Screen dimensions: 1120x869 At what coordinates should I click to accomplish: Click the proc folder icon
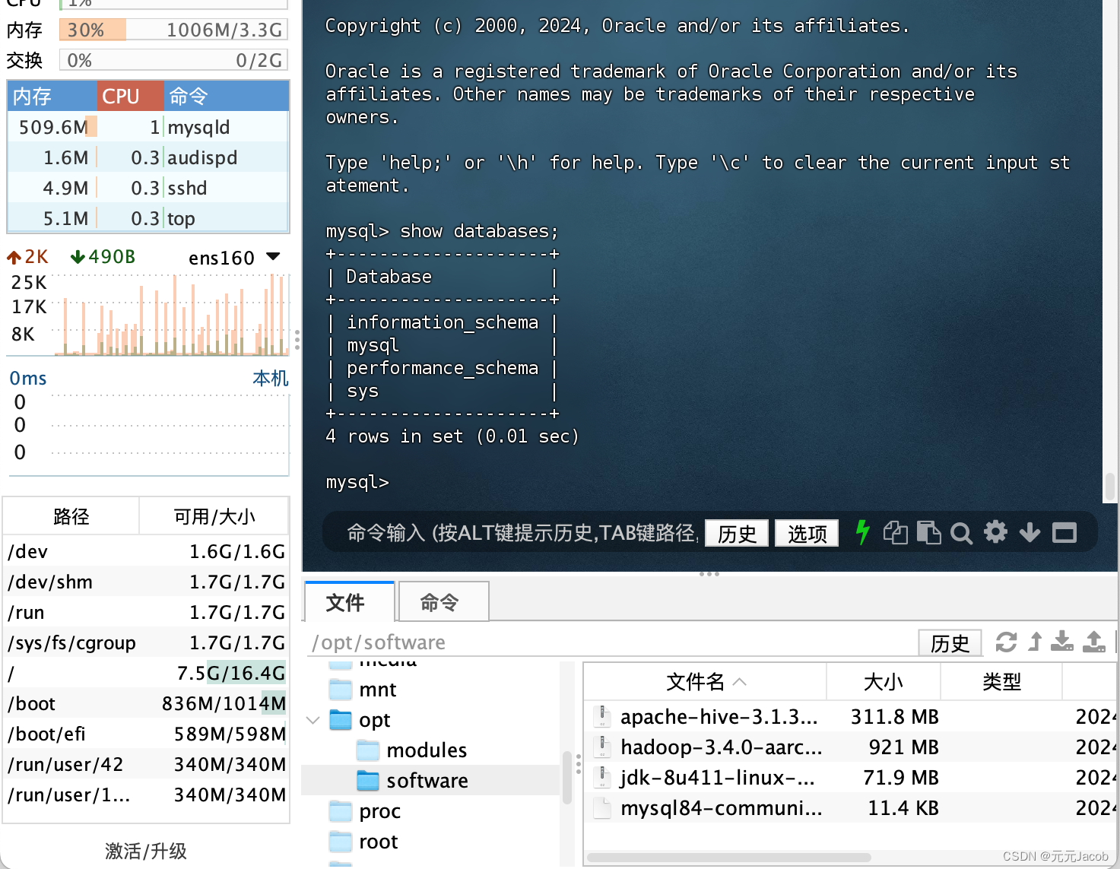pos(341,810)
